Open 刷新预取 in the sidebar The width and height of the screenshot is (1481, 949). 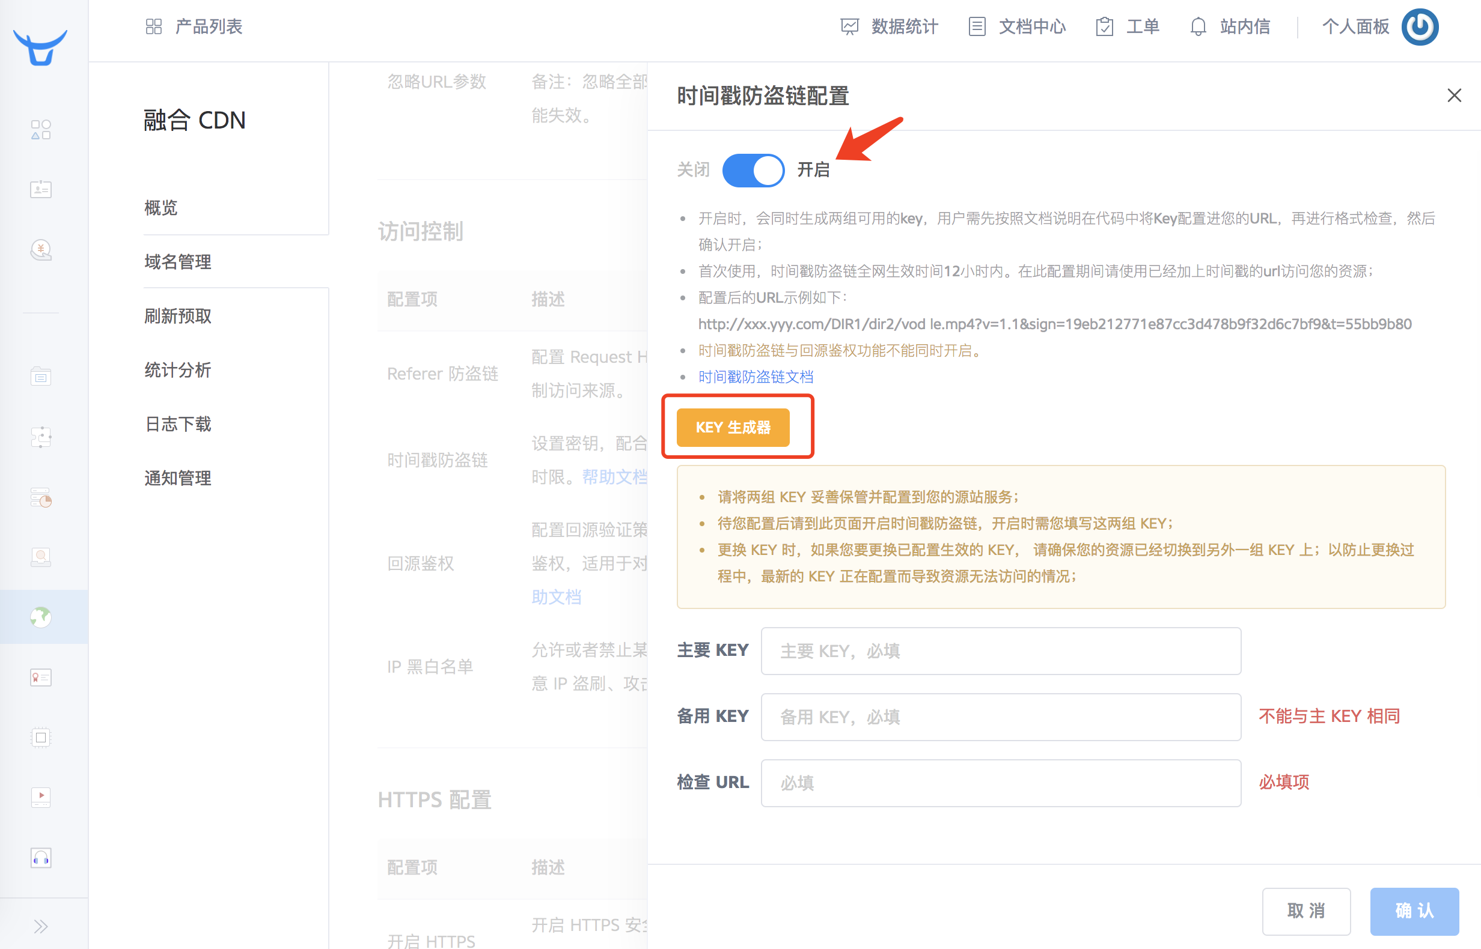coord(177,316)
